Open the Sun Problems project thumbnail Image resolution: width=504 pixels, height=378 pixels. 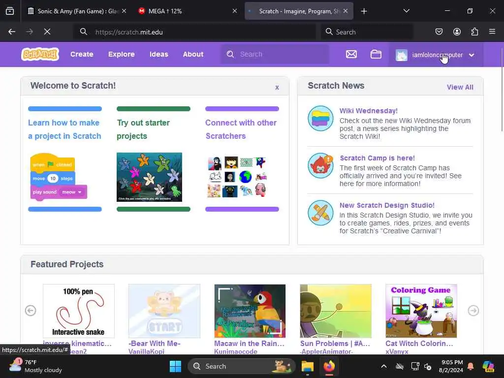(336, 311)
